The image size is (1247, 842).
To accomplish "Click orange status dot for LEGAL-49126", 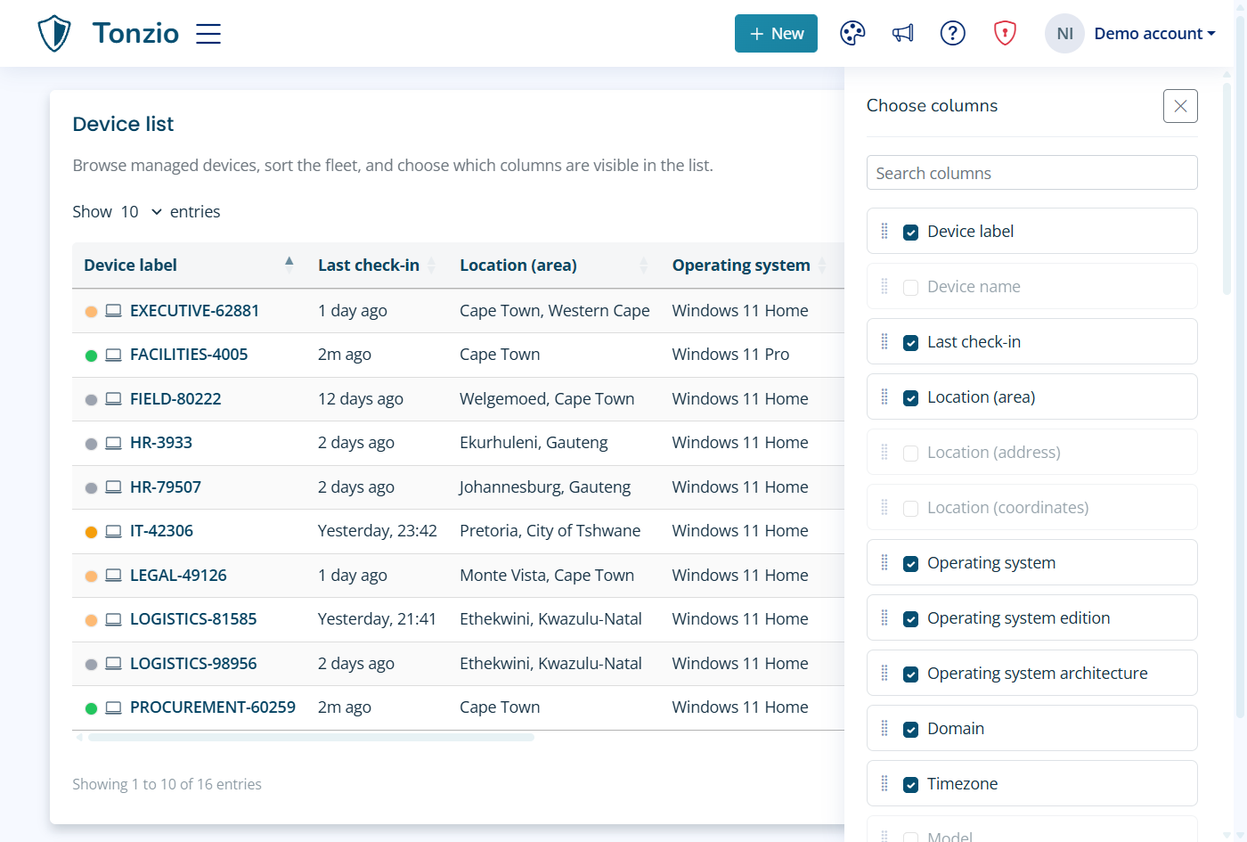I will tap(91, 576).
